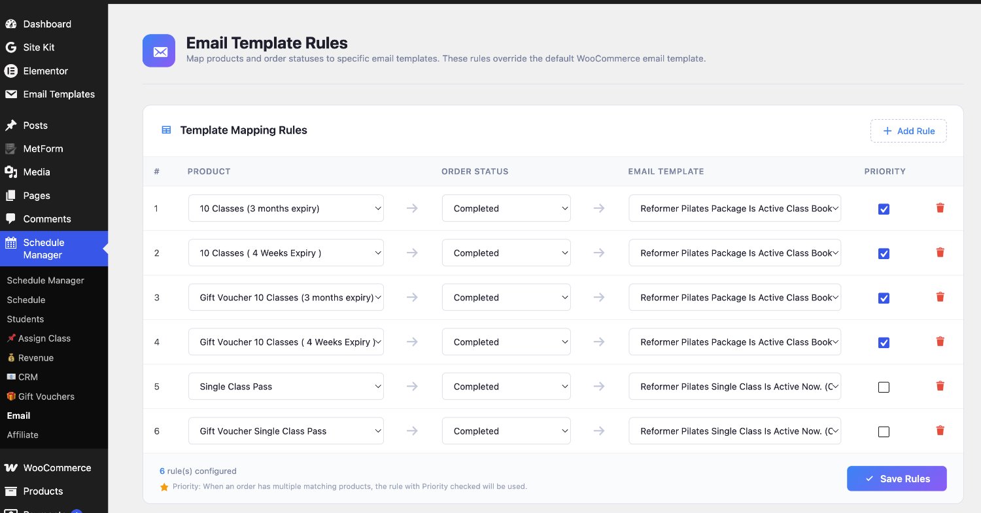Uncheck priority for rule 1
Image resolution: width=981 pixels, height=513 pixels.
pyautogui.click(x=884, y=209)
